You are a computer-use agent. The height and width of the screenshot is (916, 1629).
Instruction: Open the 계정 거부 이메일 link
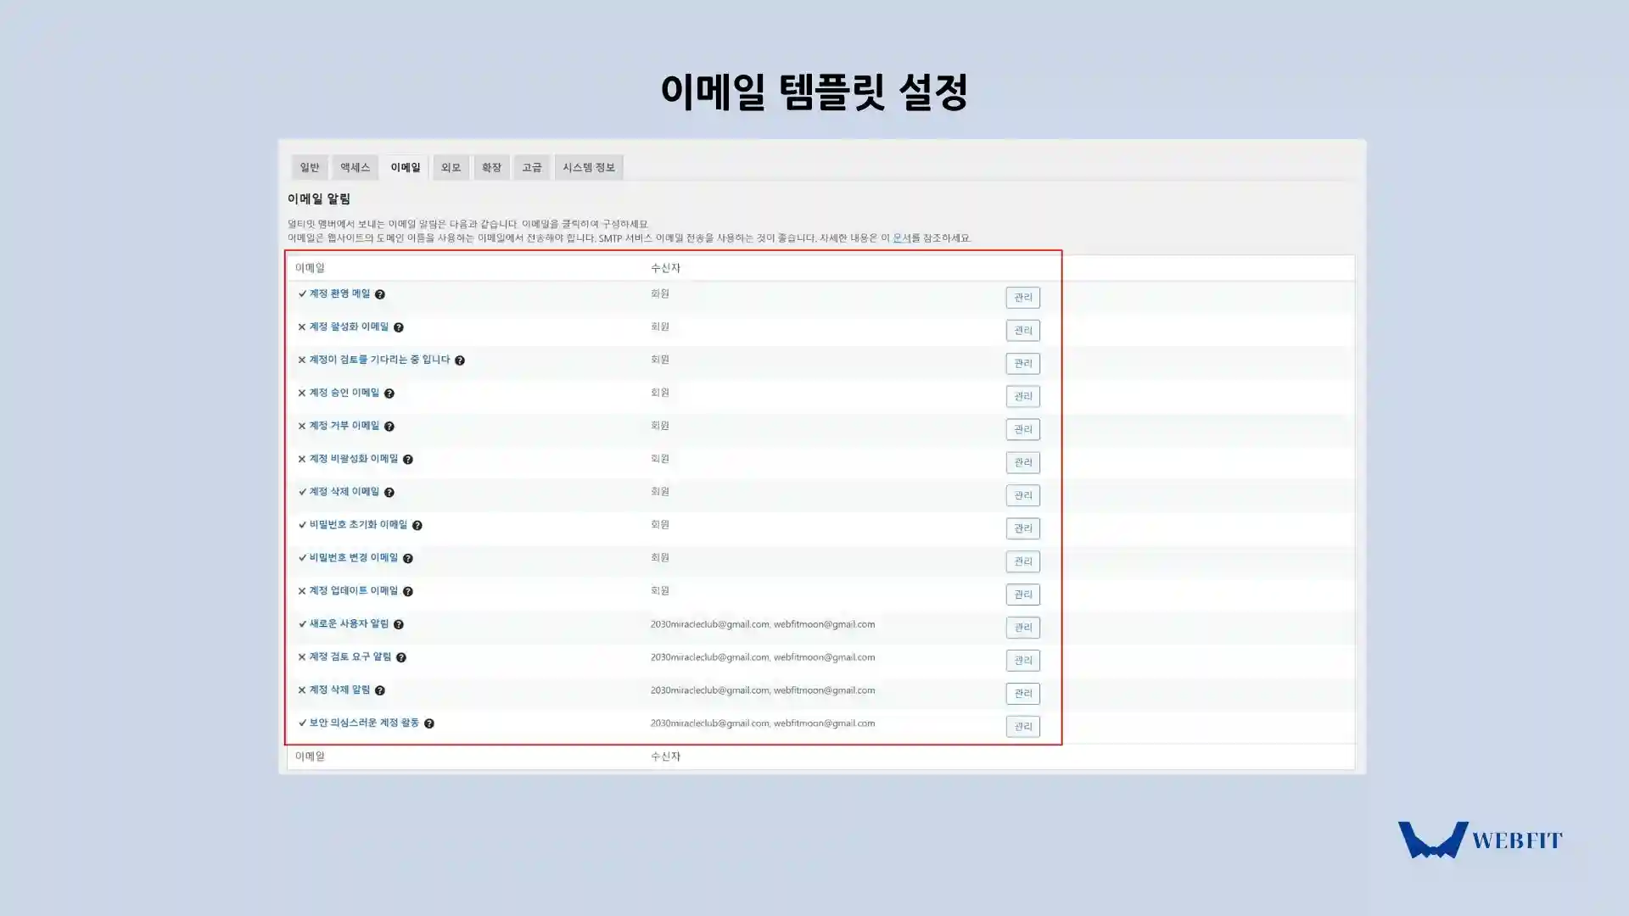tap(344, 426)
